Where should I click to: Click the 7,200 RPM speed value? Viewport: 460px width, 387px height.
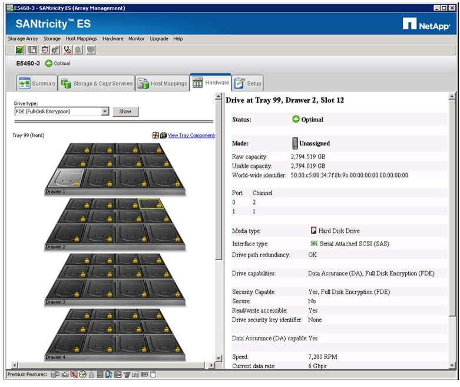[322, 357]
